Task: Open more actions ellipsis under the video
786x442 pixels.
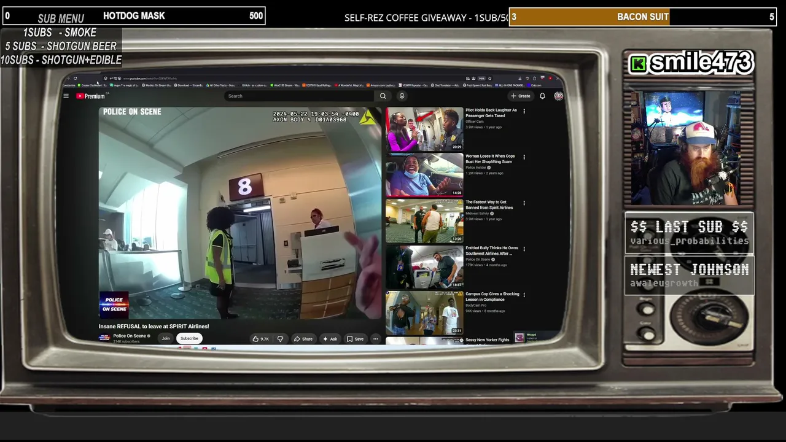Action: [x=375, y=339]
